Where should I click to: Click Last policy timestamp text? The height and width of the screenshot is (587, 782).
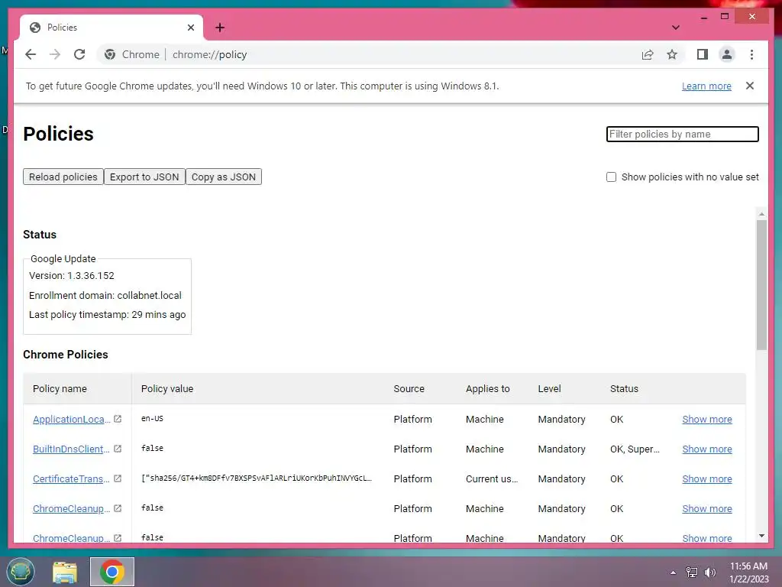[107, 315]
